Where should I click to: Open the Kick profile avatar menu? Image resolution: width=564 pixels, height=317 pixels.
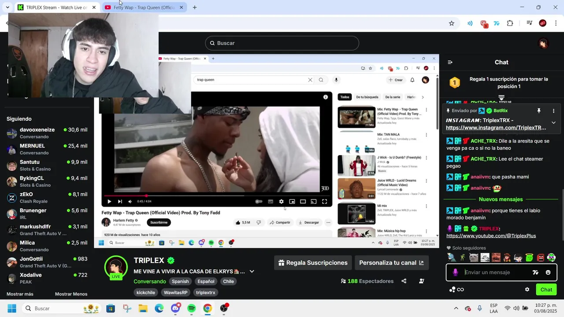[x=543, y=43]
